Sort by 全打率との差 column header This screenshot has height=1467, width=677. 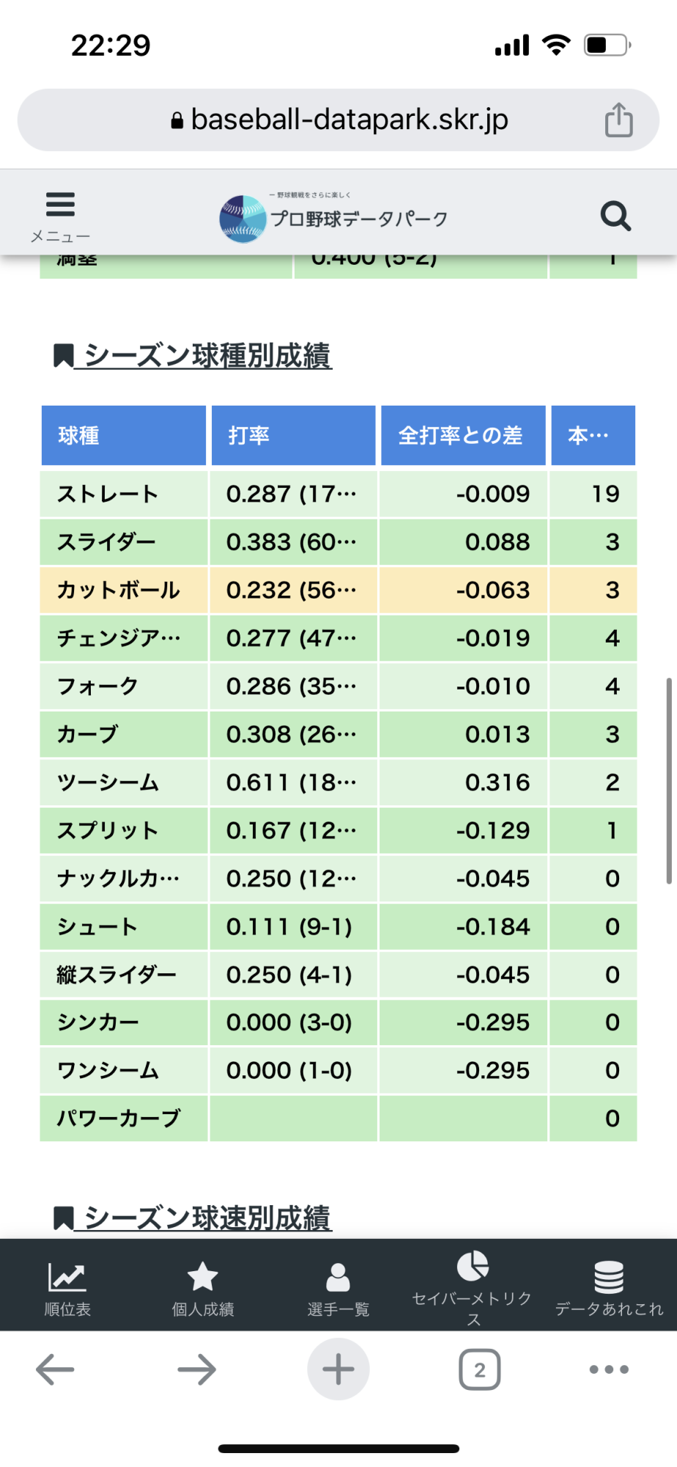click(463, 436)
